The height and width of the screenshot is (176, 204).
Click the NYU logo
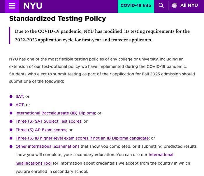pyautogui.click(x=33, y=6)
